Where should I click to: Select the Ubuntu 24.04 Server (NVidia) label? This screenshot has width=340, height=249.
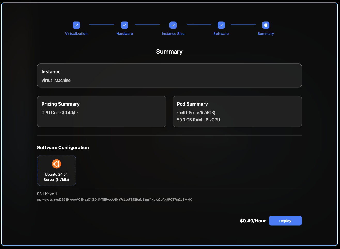(x=56, y=177)
